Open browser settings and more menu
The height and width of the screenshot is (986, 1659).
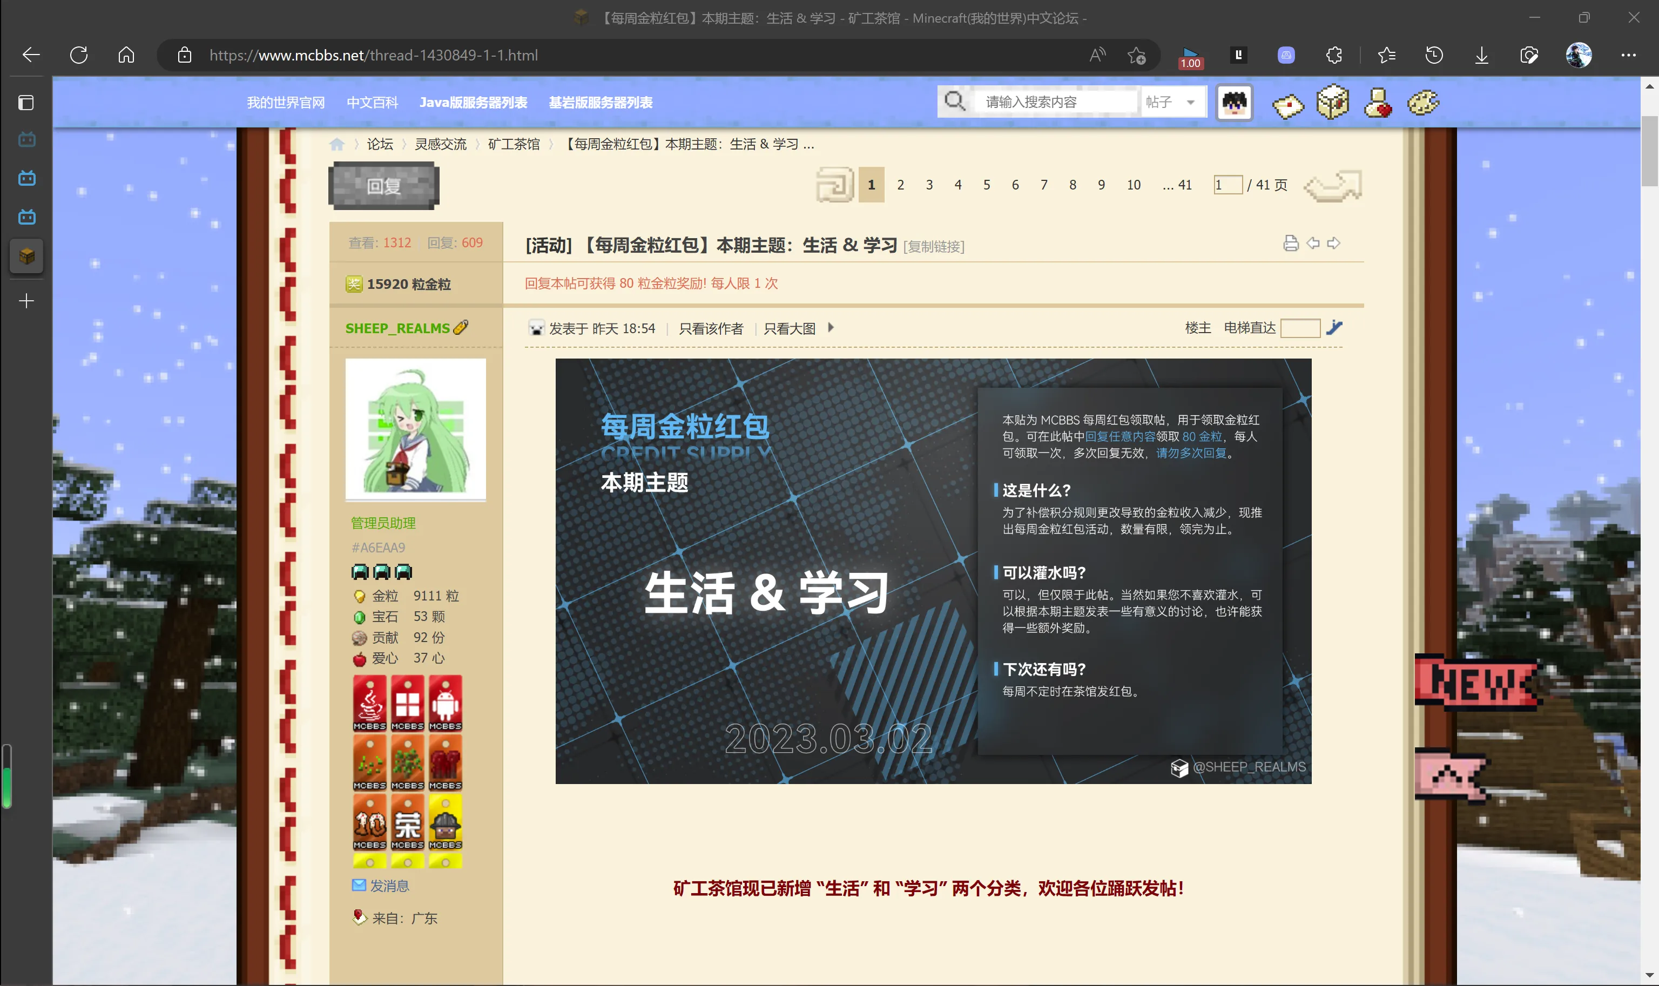(x=1628, y=55)
